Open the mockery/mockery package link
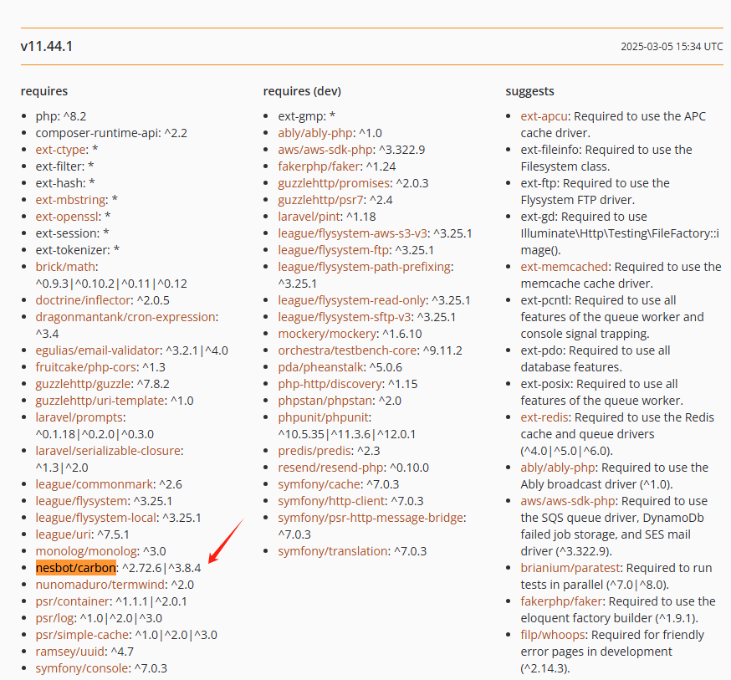 tap(325, 334)
